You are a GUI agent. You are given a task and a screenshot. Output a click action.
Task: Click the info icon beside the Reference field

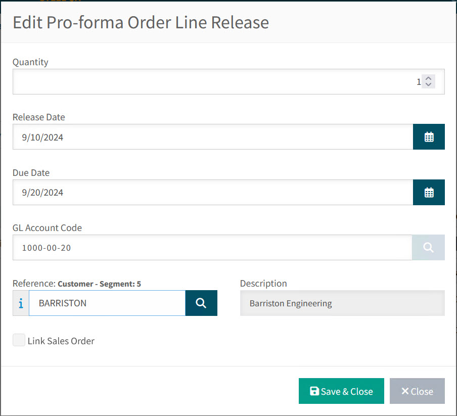point(20,303)
